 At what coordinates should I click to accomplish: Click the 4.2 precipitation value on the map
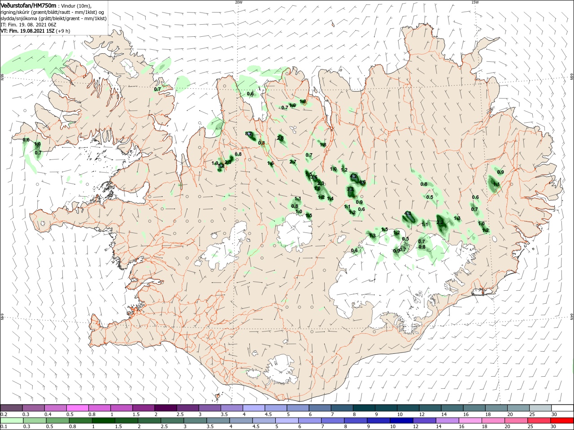tap(353, 176)
